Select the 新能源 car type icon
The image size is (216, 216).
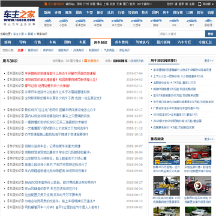[208, 22]
